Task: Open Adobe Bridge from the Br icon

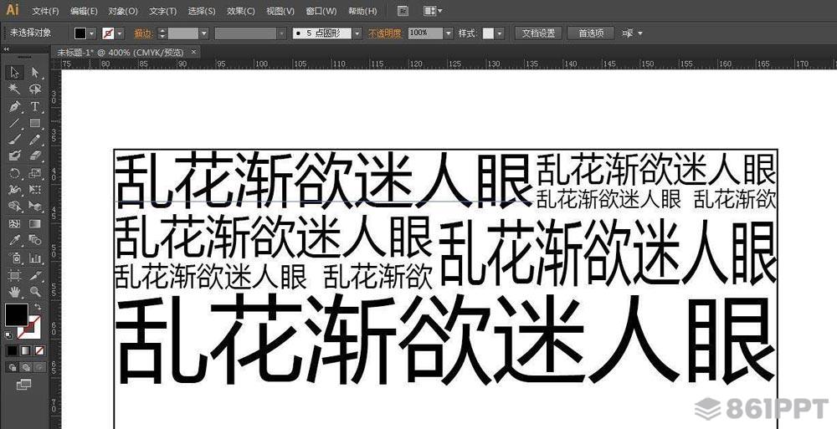Action: pos(404,11)
